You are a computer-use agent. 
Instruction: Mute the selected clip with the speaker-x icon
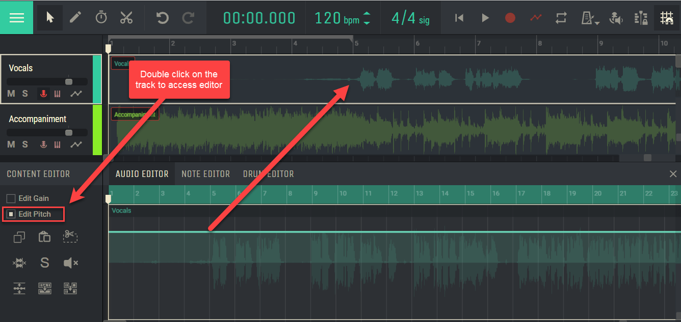(70, 262)
